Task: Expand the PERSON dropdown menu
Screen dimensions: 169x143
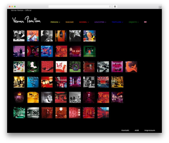Action: [55, 22]
